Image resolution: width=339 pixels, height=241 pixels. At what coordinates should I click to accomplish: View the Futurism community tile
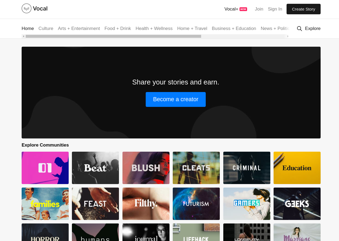[196, 204]
